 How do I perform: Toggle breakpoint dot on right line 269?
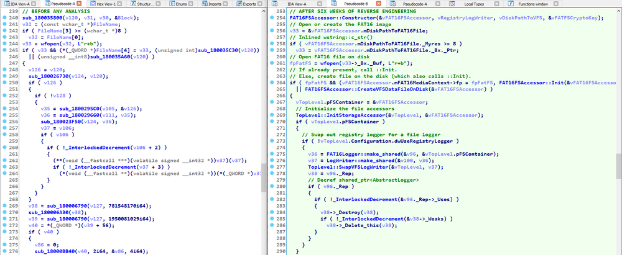[x=274, y=115]
